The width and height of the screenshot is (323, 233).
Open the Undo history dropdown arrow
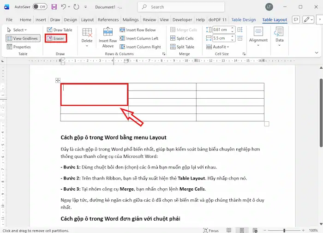[69, 7]
